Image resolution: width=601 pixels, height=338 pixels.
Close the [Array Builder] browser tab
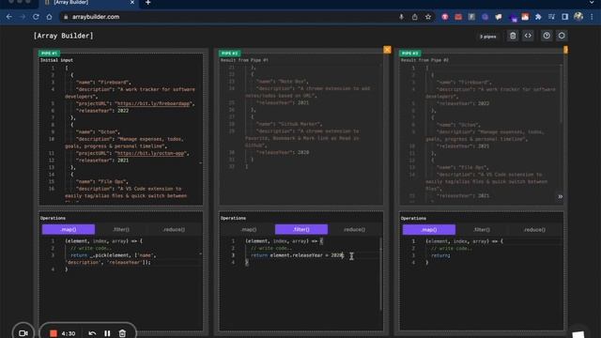coord(132,2)
